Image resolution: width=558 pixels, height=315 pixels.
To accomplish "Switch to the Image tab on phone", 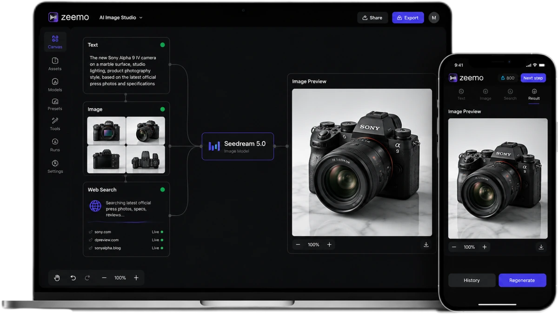I will [485, 94].
